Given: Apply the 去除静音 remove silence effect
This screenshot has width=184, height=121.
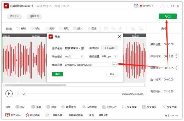Looking at the screenshot, I should coord(89,107).
